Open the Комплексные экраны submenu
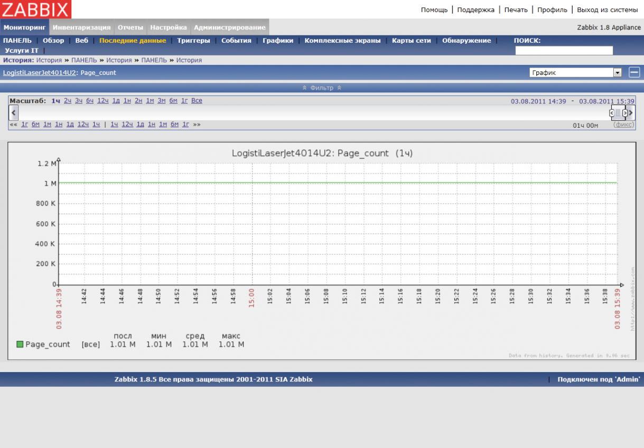 pos(342,41)
